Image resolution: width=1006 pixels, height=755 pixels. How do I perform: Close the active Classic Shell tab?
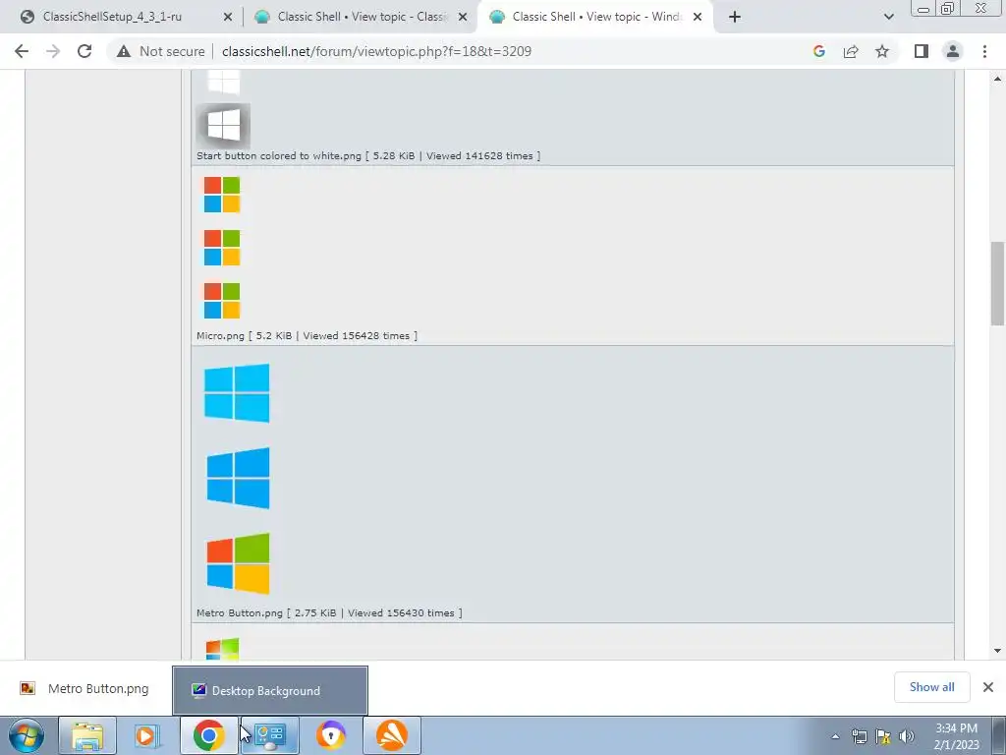[698, 18]
